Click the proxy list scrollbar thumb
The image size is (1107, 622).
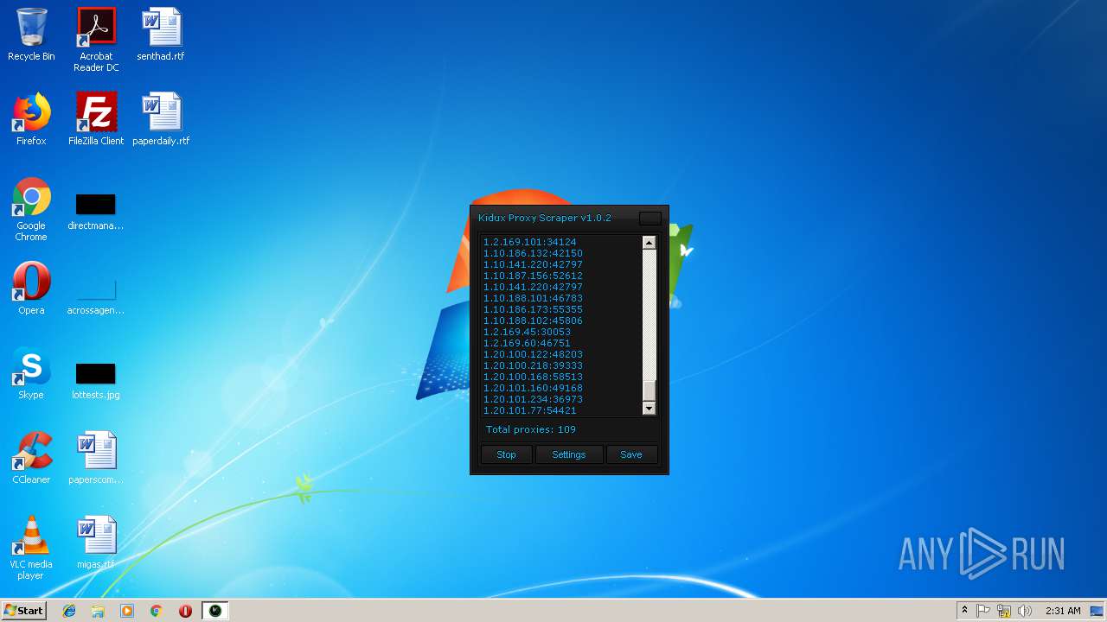coord(649,390)
